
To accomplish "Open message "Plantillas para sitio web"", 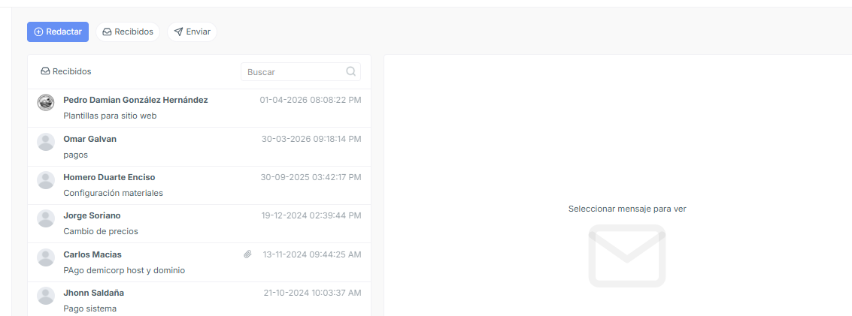I will pos(199,108).
